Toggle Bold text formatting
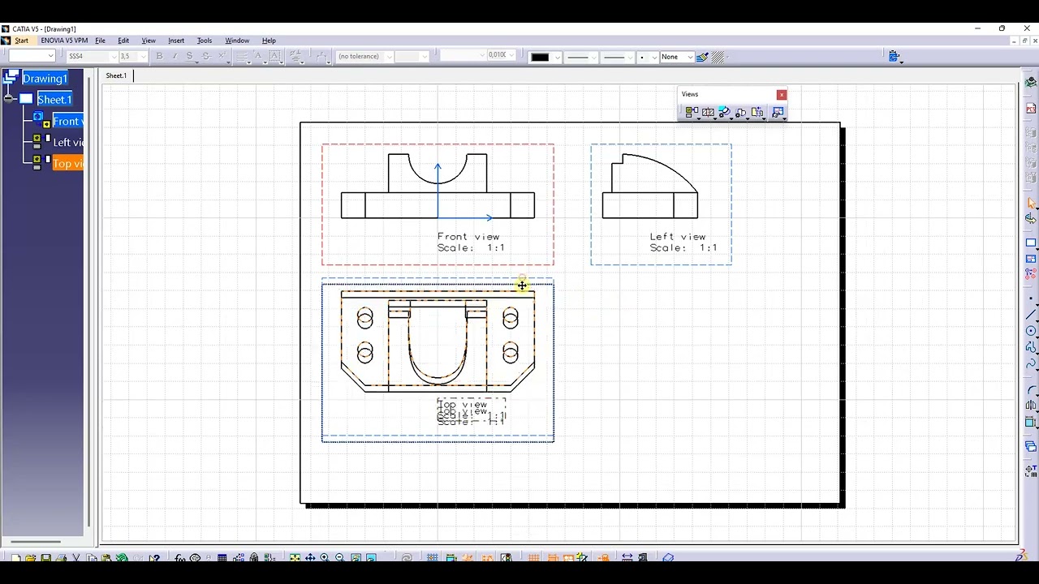Screen dimensions: 1039x584 click(160, 56)
